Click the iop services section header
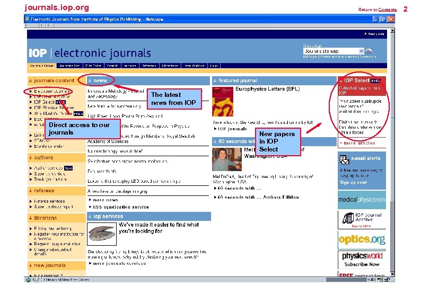 149,216
